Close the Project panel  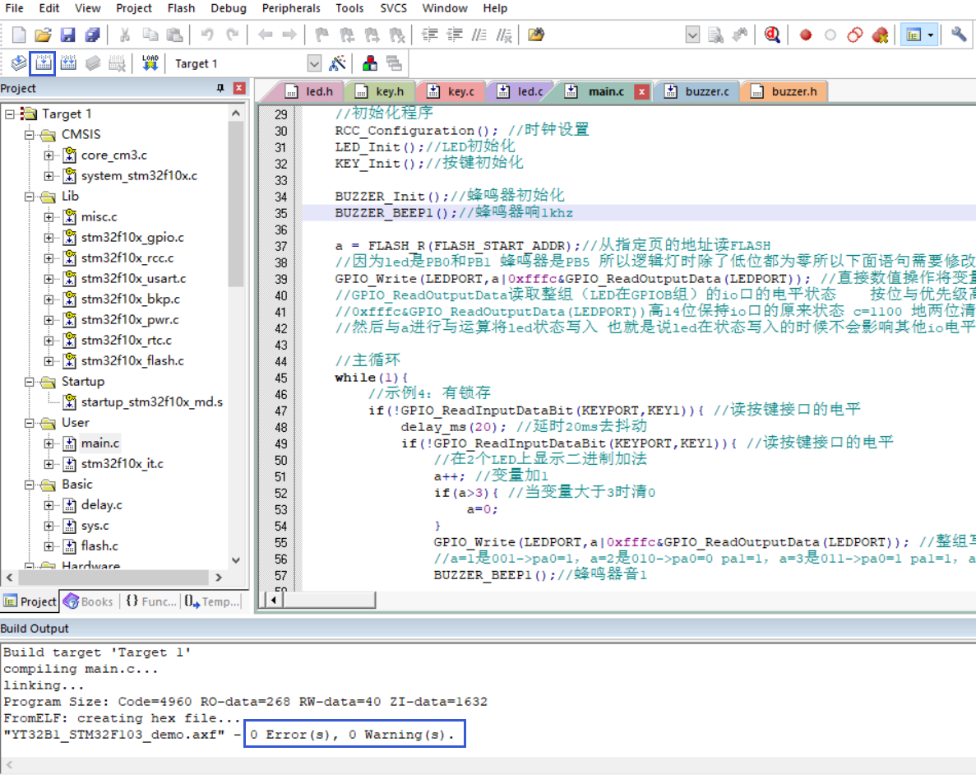pos(239,88)
